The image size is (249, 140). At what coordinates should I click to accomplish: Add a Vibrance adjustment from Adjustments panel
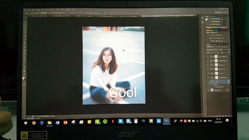(x=222, y=35)
